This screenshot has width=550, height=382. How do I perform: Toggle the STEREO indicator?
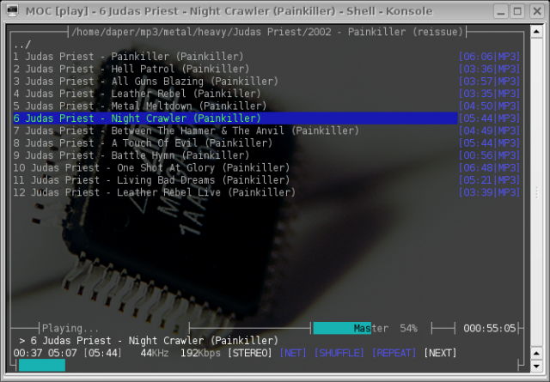pyautogui.click(x=250, y=353)
